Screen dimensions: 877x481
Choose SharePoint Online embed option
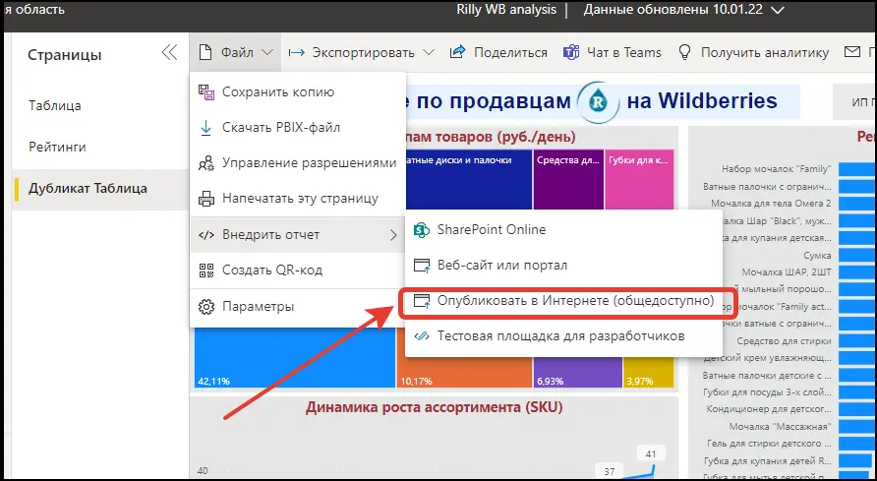coord(563,230)
